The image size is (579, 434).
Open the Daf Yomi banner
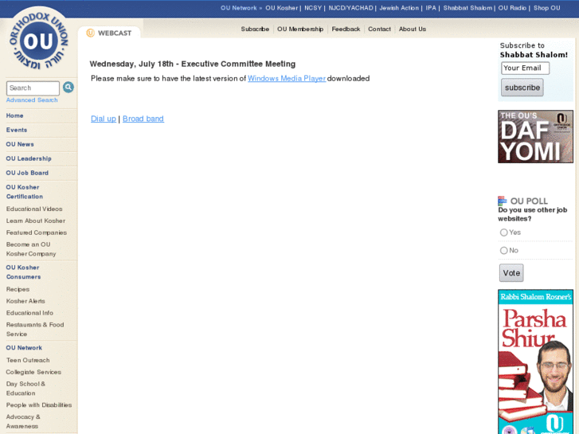pyautogui.click(x=535, y=137)
